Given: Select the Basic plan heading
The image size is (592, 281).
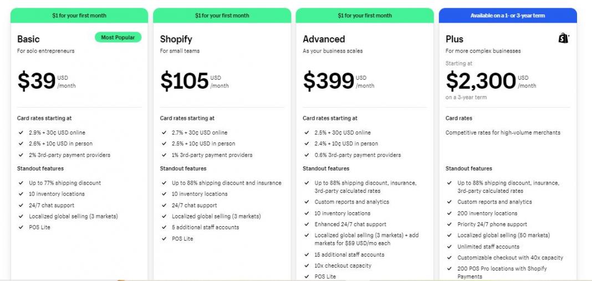Looking at the screenshot, I should (28, 39).
